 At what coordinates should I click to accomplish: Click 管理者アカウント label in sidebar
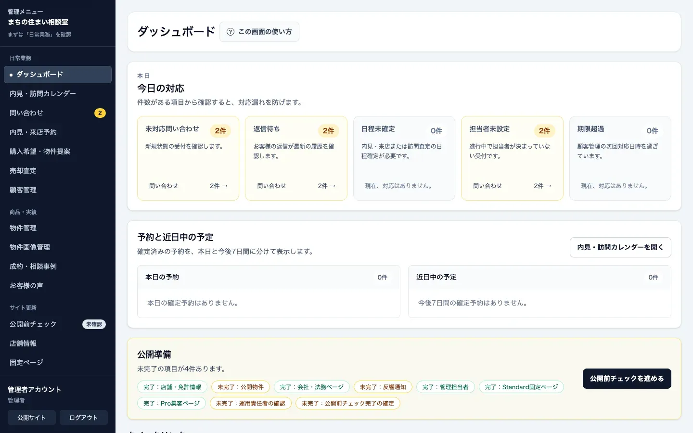pos(35,390)
